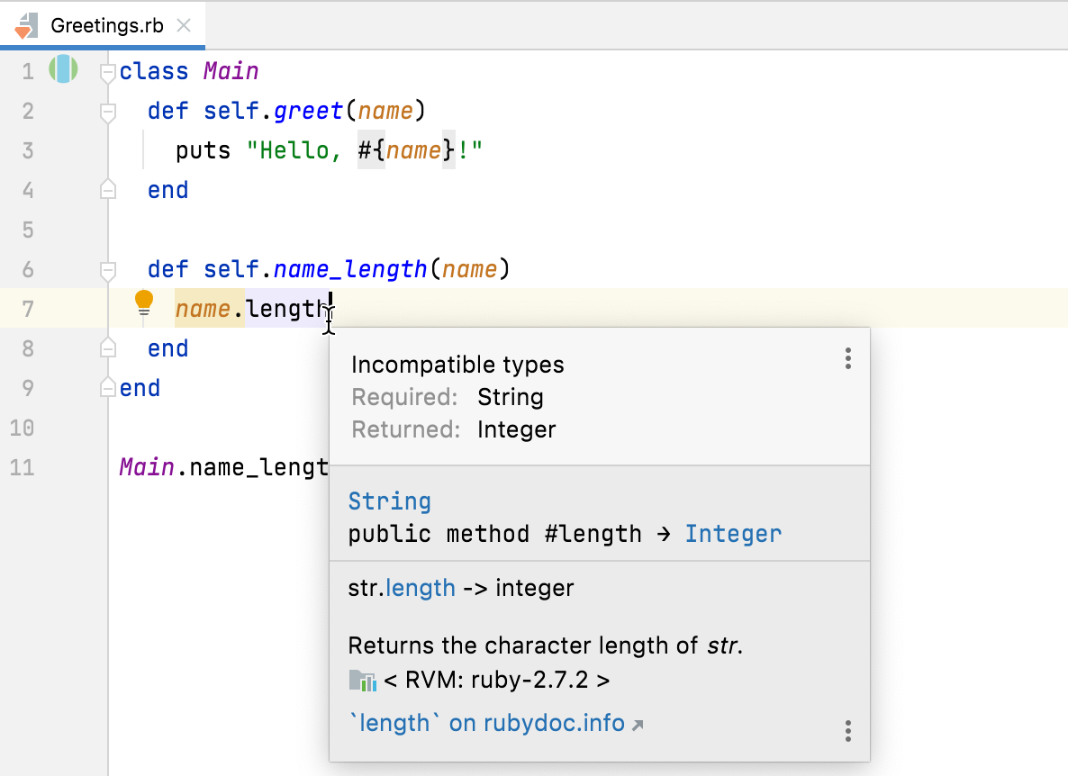This screenshot has width=1068, height=776.
Task: Click the RVM SDK icon in the documentation popup
Action: coord(361,680)
